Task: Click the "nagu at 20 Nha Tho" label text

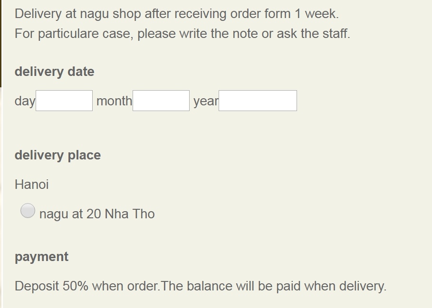Action: click(97, 214)
